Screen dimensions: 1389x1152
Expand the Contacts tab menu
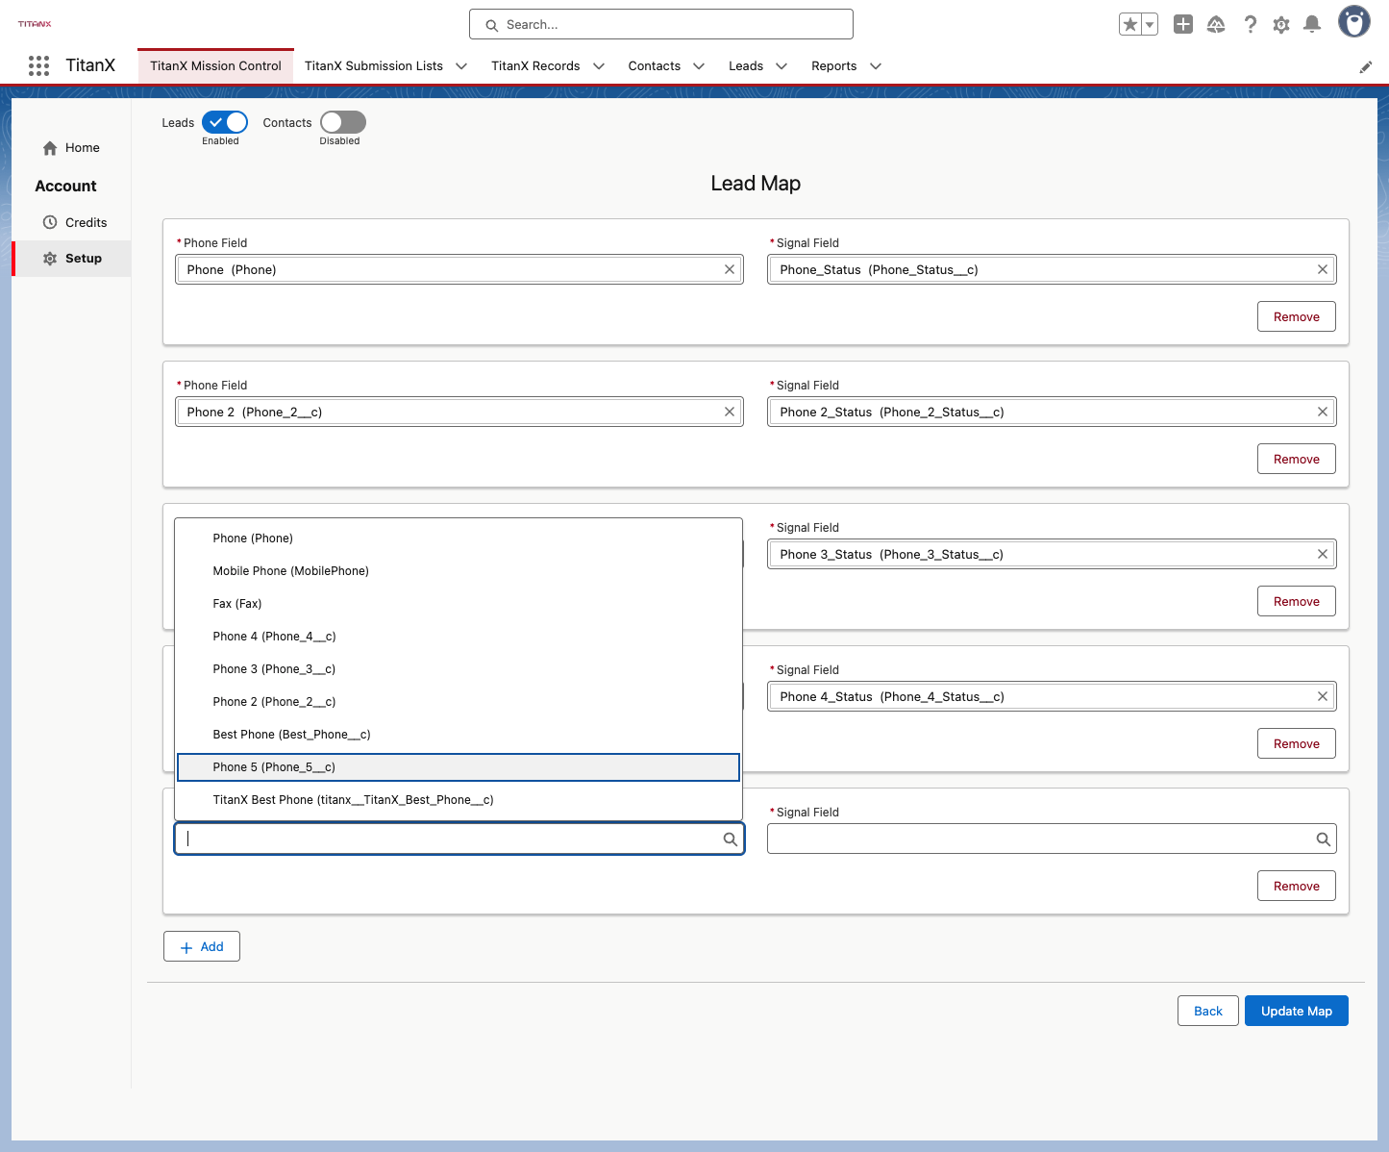(x=699, y=66)
